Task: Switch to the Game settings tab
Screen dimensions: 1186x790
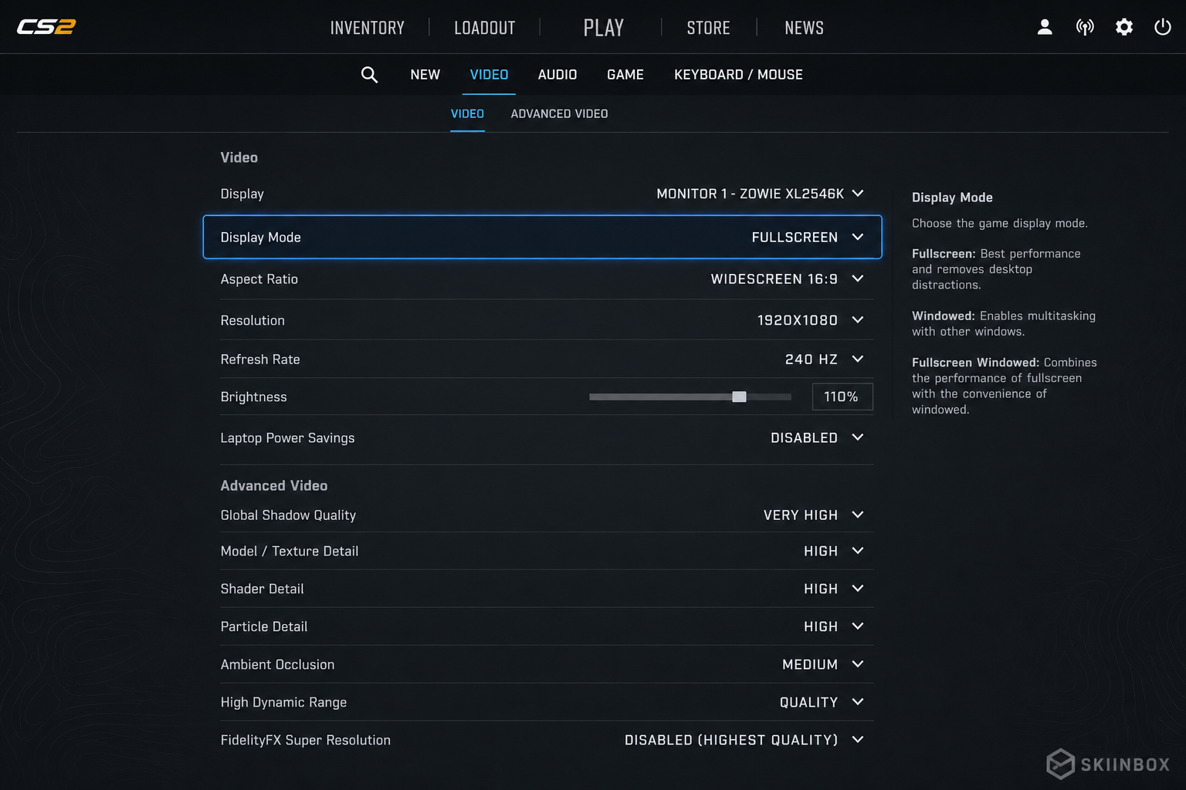Action: pos(625,74)
